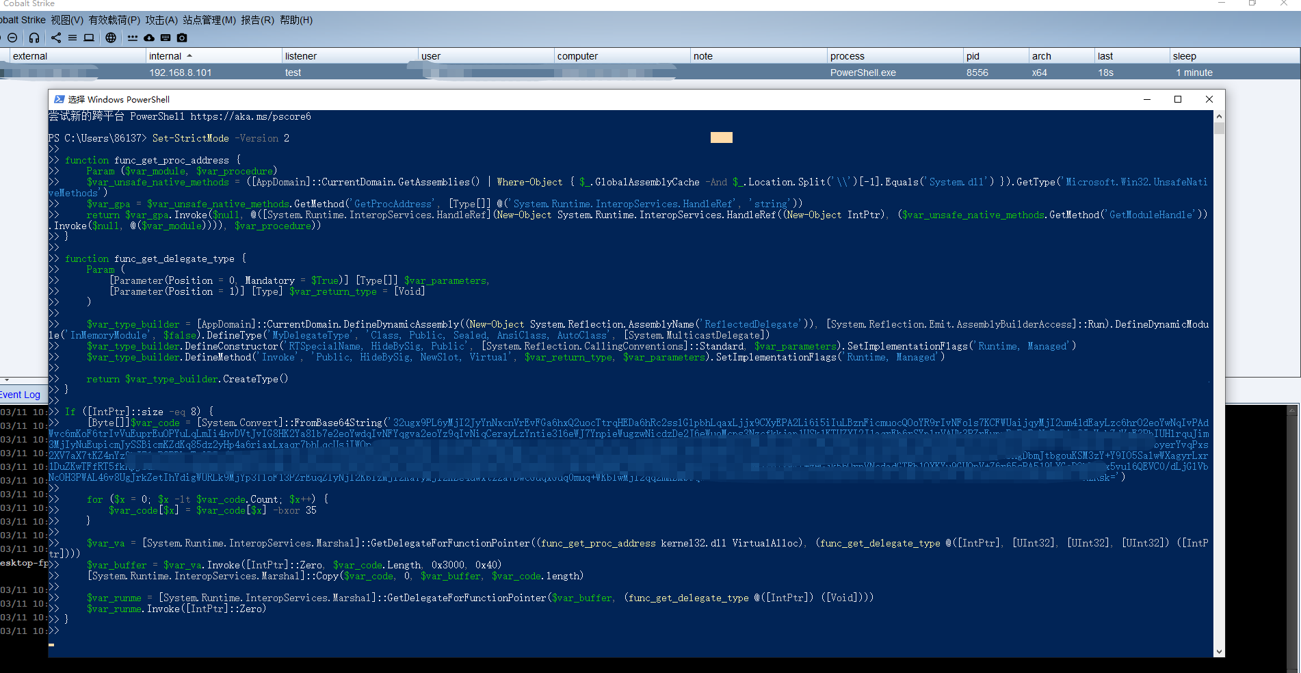
Task: Open the listeners configuration headphones icon
Action: coord(34,38)
